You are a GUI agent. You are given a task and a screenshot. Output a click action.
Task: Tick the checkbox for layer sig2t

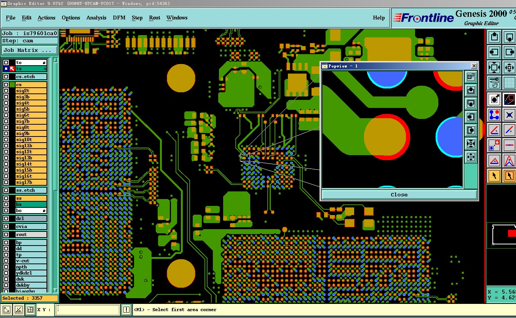[x=6, y=91]
